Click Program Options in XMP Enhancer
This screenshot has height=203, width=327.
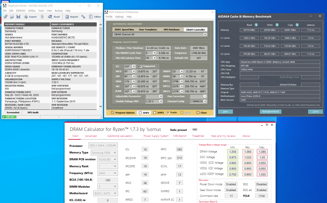pyautogui.click(x=123, y=112)
